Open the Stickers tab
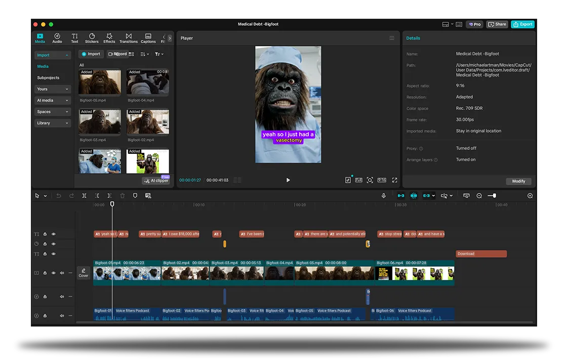 coord(92,38)
